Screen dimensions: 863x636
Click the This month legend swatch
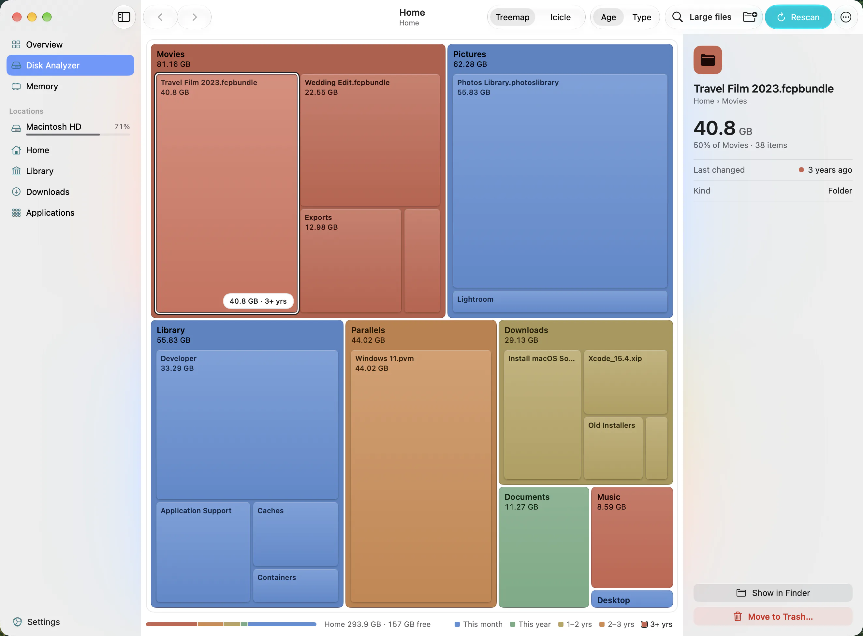457,624
